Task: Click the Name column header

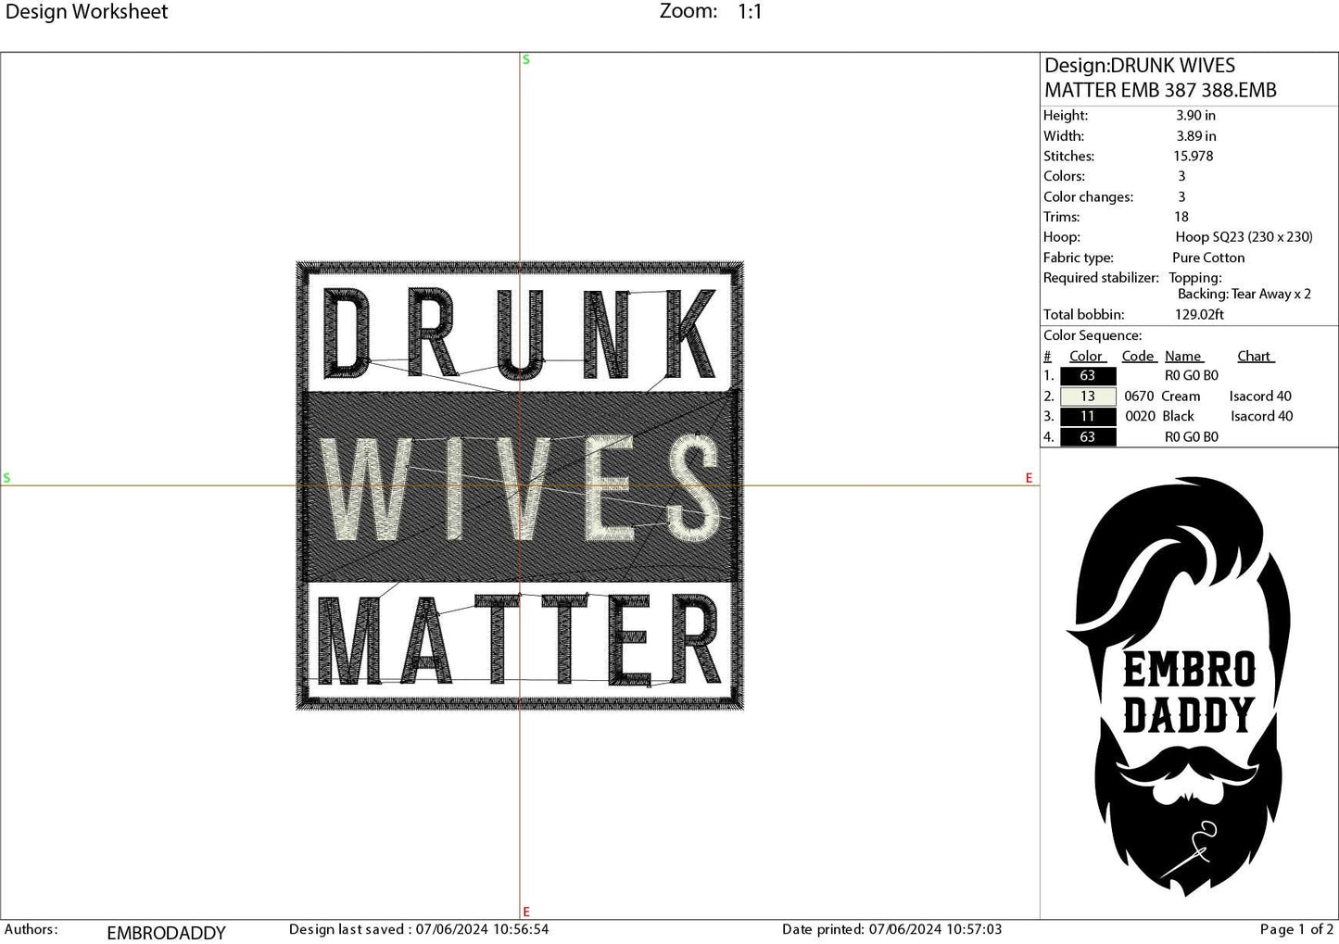Action: [x=1183, y=356]
